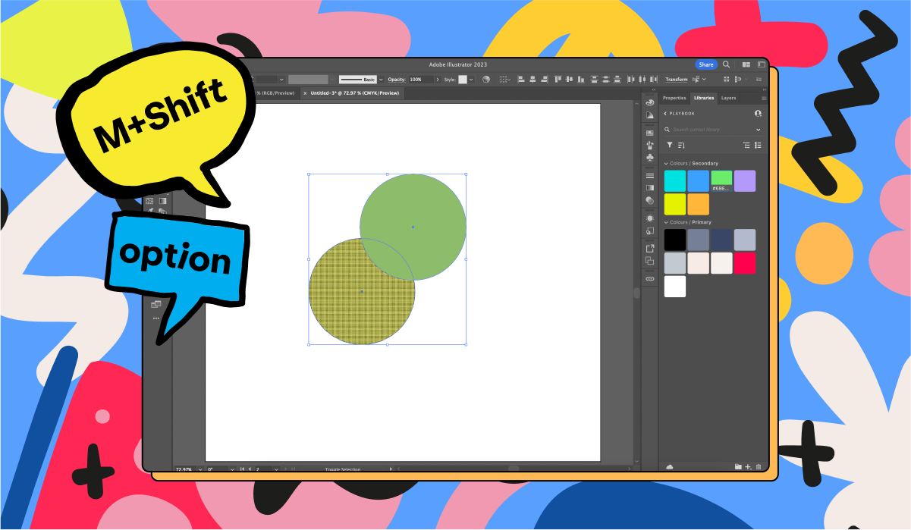Toggle the sort order in the Libraries panel
Viewport: 911px width, 530px height.
(x=681, y=144)
